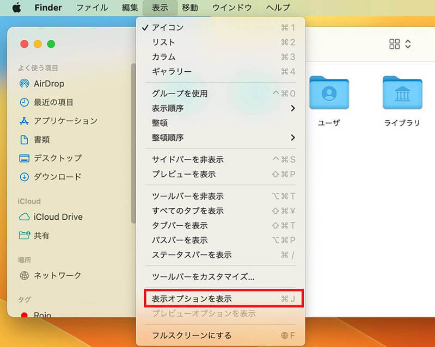Toggle ツールバーを非表示
The height and width of the screenshot is (347, 435).
[x=220, y=196]
